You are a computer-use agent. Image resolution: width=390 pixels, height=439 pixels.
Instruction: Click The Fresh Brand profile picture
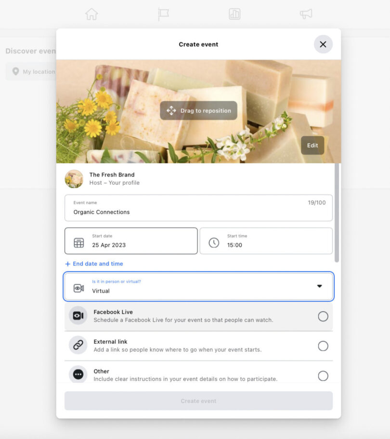click(74, 179)
